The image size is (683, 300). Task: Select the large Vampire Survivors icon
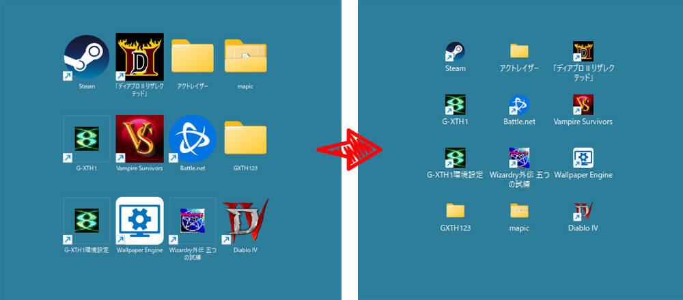140,139
